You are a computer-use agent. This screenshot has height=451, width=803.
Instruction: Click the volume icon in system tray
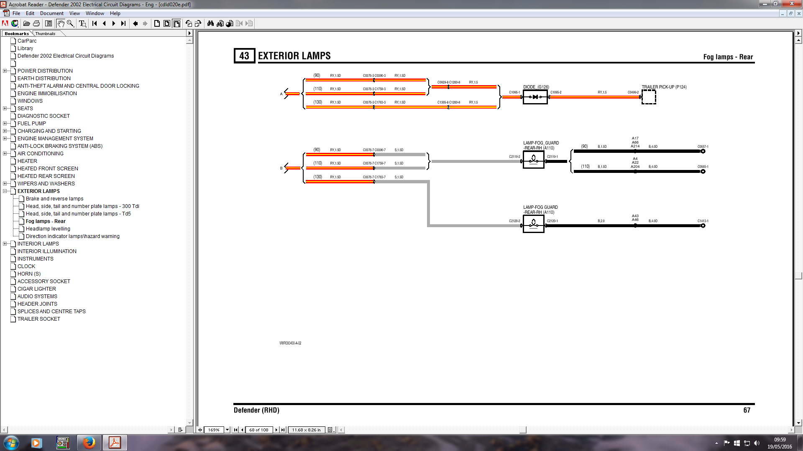tap(757, 443)
